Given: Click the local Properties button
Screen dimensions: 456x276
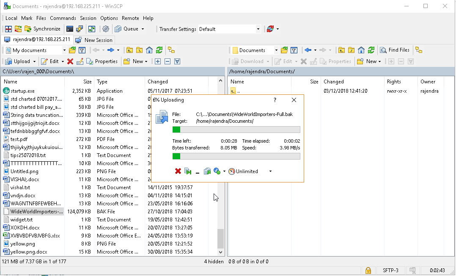Looking at the screenshot, I should click(102, 61).
